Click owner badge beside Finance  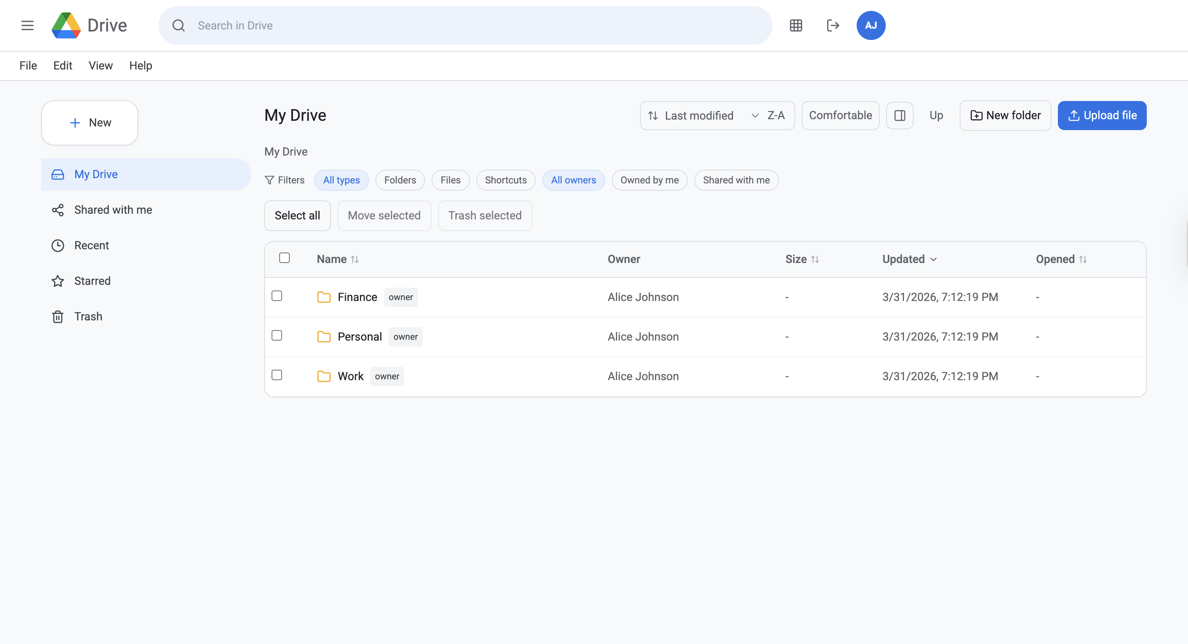pos(401,297)
